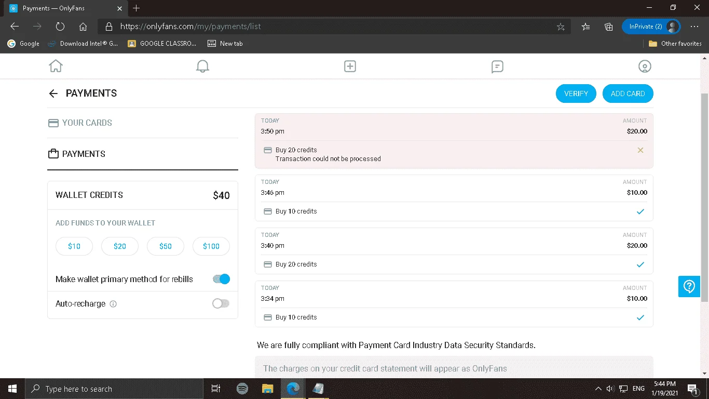
Task: Add $100 to wallet
Action: 211,246
